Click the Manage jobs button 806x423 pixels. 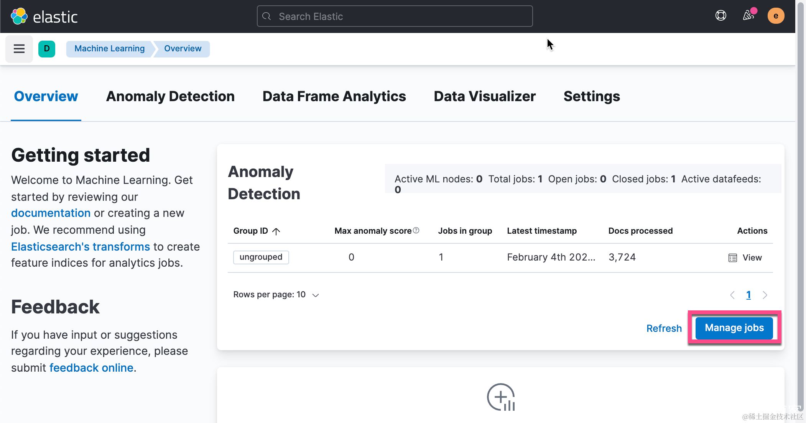[734, 328]
